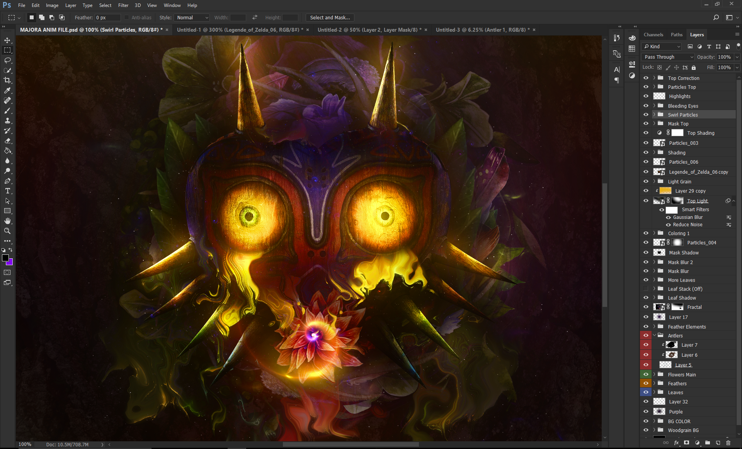Open the Opacity slider dropdown arrow

(x=737, y=57)
